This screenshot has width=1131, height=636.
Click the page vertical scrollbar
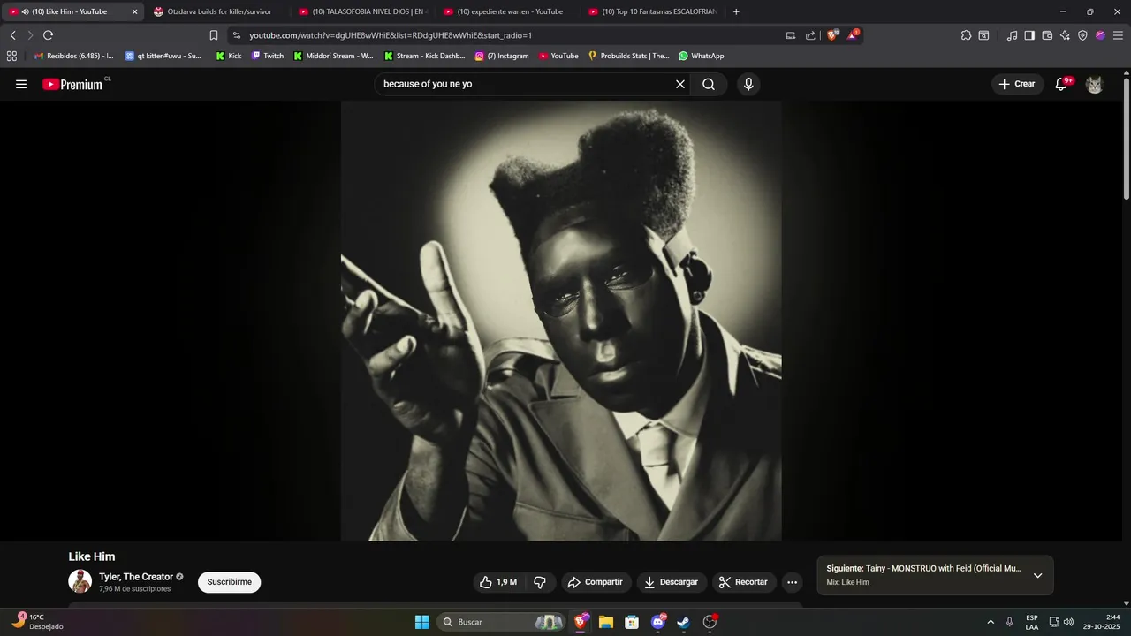click(1127, 139)
